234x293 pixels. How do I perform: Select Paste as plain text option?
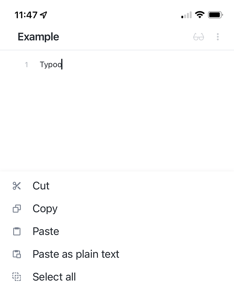pyautogui.click(x=76, y=254)
